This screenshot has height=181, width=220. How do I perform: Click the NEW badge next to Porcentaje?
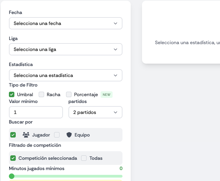click(x=106, y=94)
